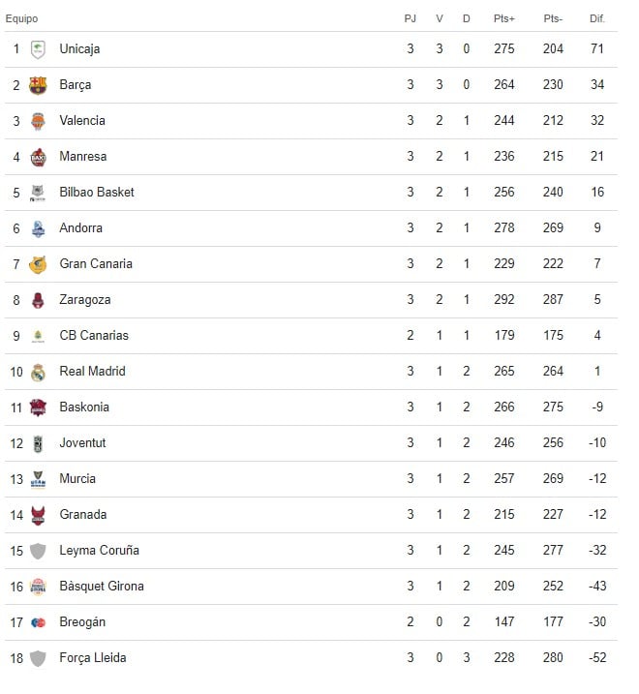Click the Equipo column header
639x694 pixels.
pyautogui.click(x=21, y=18)
